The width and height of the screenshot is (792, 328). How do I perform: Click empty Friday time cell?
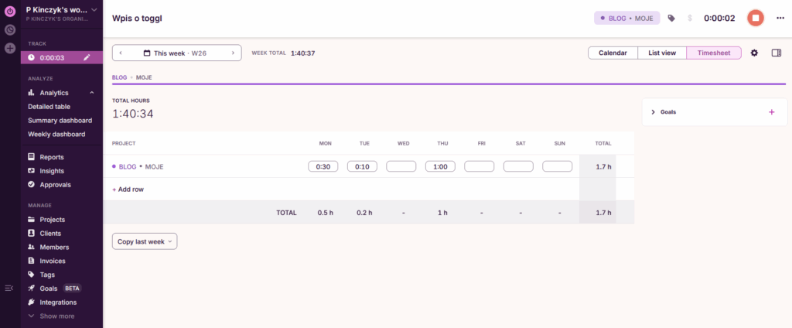[480, 166]
